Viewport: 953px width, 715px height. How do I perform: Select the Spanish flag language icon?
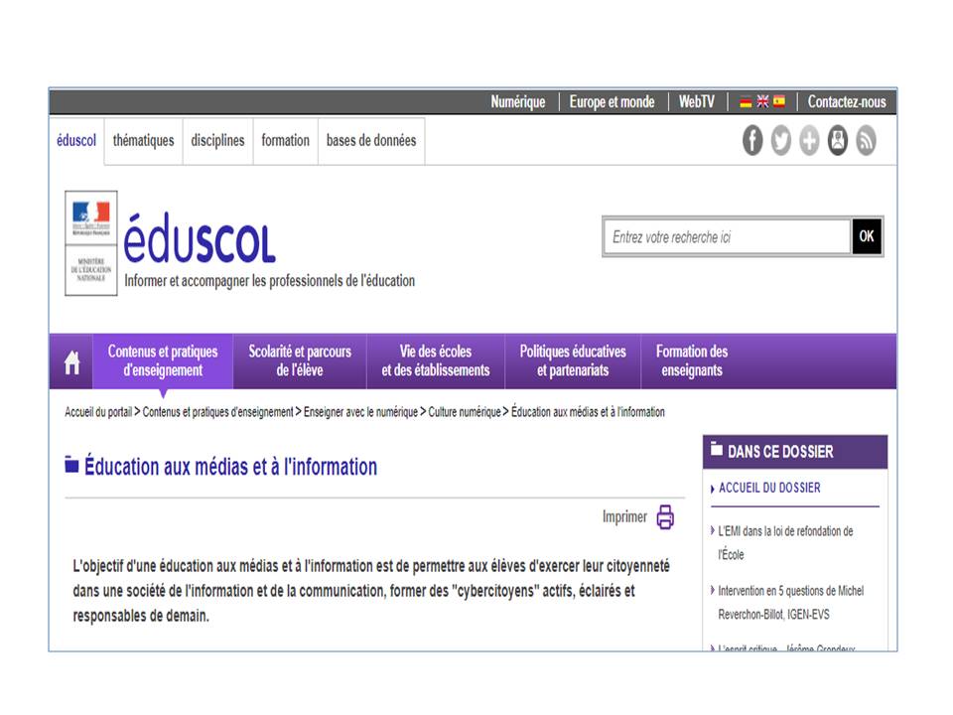[x=779, y=102]
